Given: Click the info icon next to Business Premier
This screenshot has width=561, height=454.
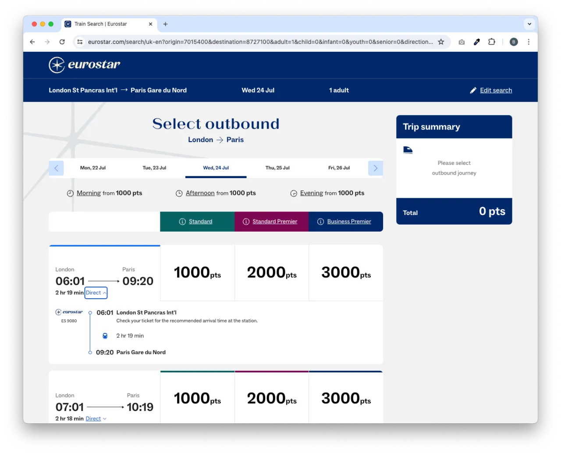Looking at the screenshot, I should click(x=320, y=222).
